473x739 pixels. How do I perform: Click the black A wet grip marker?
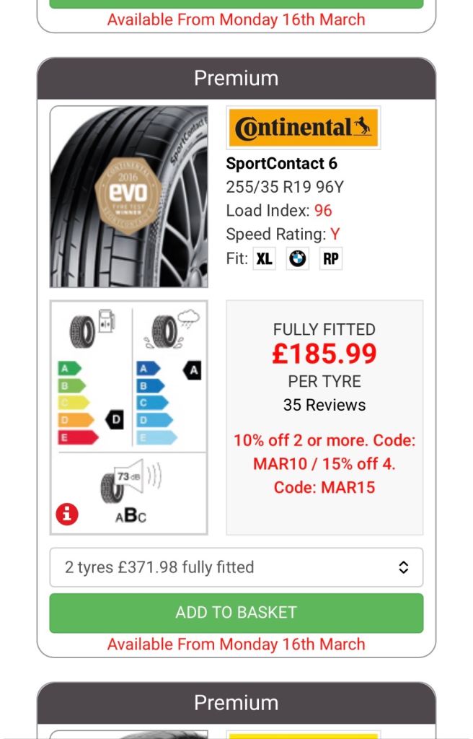pyautogui.click(x=191, y=369)
